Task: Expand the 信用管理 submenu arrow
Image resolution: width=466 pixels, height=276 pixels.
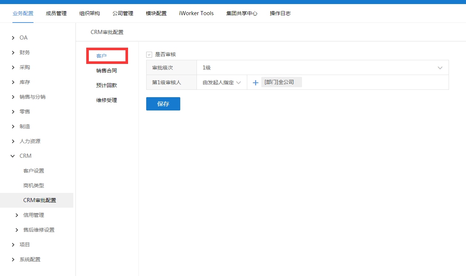Action: click(x=17, y=215)
